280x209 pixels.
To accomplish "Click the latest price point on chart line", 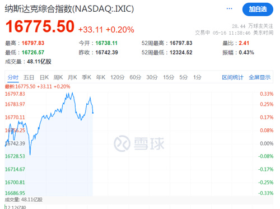I will 93,113.
